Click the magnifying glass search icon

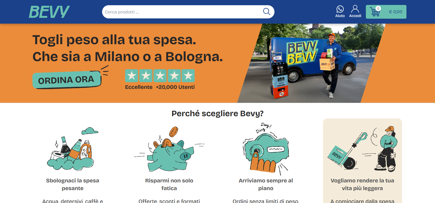(x=266, y=12)
